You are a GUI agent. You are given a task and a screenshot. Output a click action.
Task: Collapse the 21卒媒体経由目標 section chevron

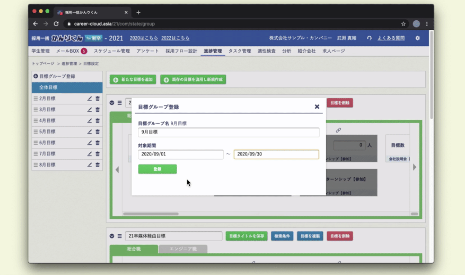112,236
